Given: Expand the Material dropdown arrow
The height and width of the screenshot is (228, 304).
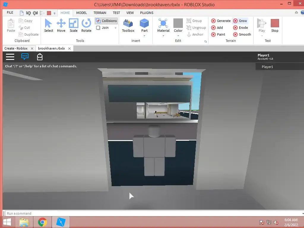Looking at the screenshot, I should tap(163, 36).
